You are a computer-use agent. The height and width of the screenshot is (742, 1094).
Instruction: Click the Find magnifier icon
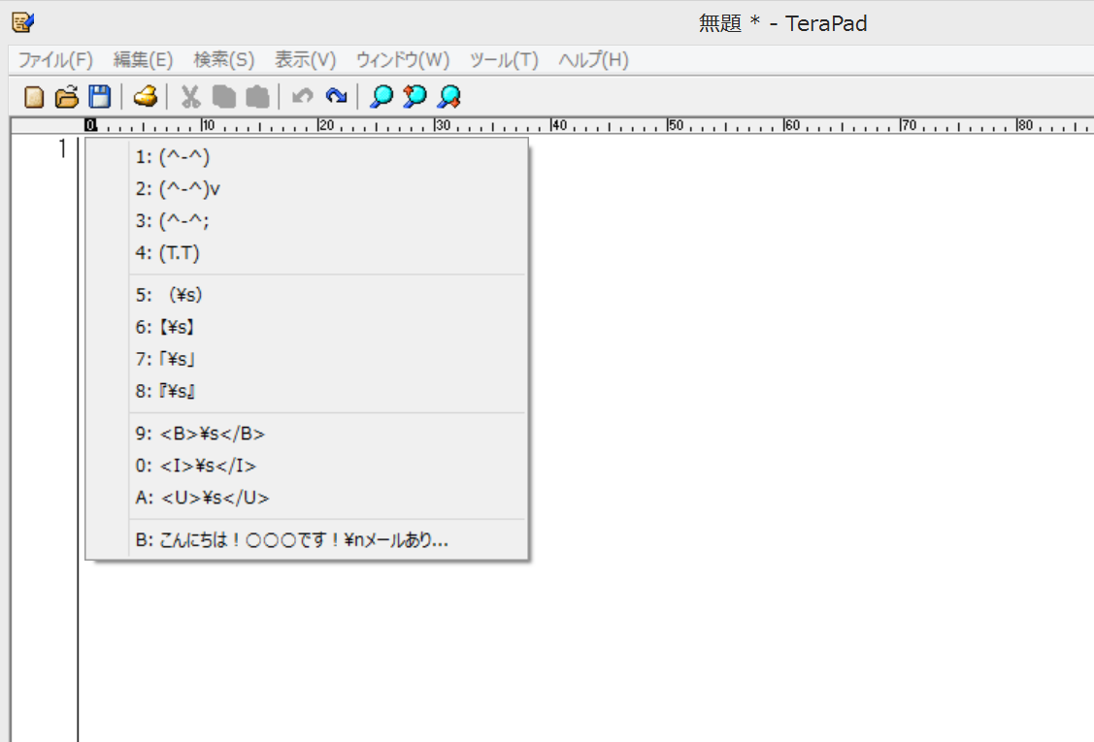point(381,96)
